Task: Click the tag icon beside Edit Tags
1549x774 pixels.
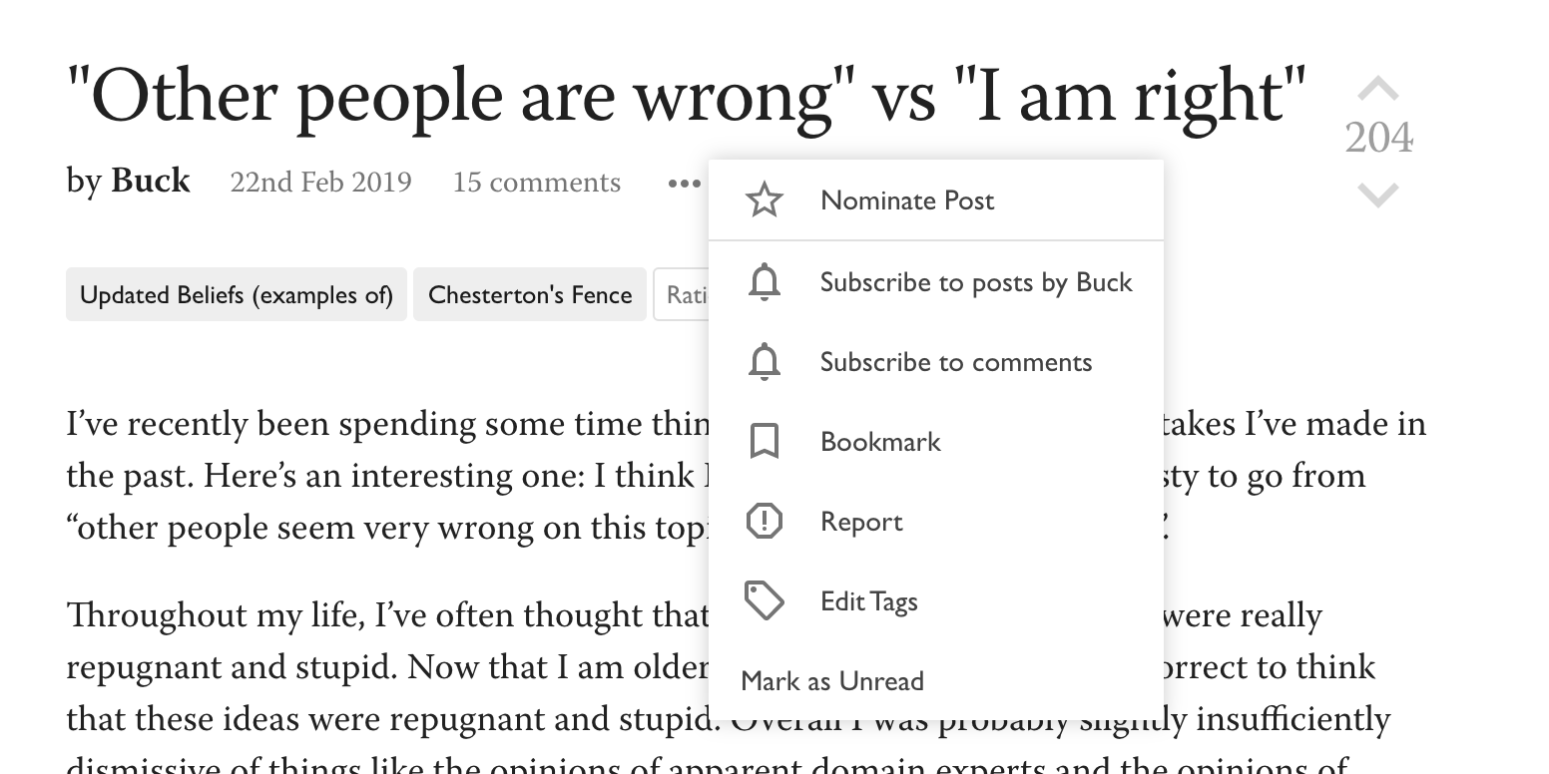Action: coord(764,601)
